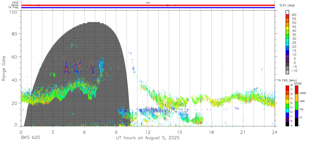Click x-axis tick label "9"
Viewport: 309px width, 143px height.
click(x=116, y=132)
